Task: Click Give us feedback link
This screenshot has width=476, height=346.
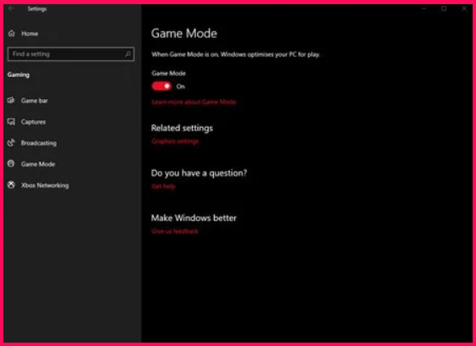Action: 174,231
